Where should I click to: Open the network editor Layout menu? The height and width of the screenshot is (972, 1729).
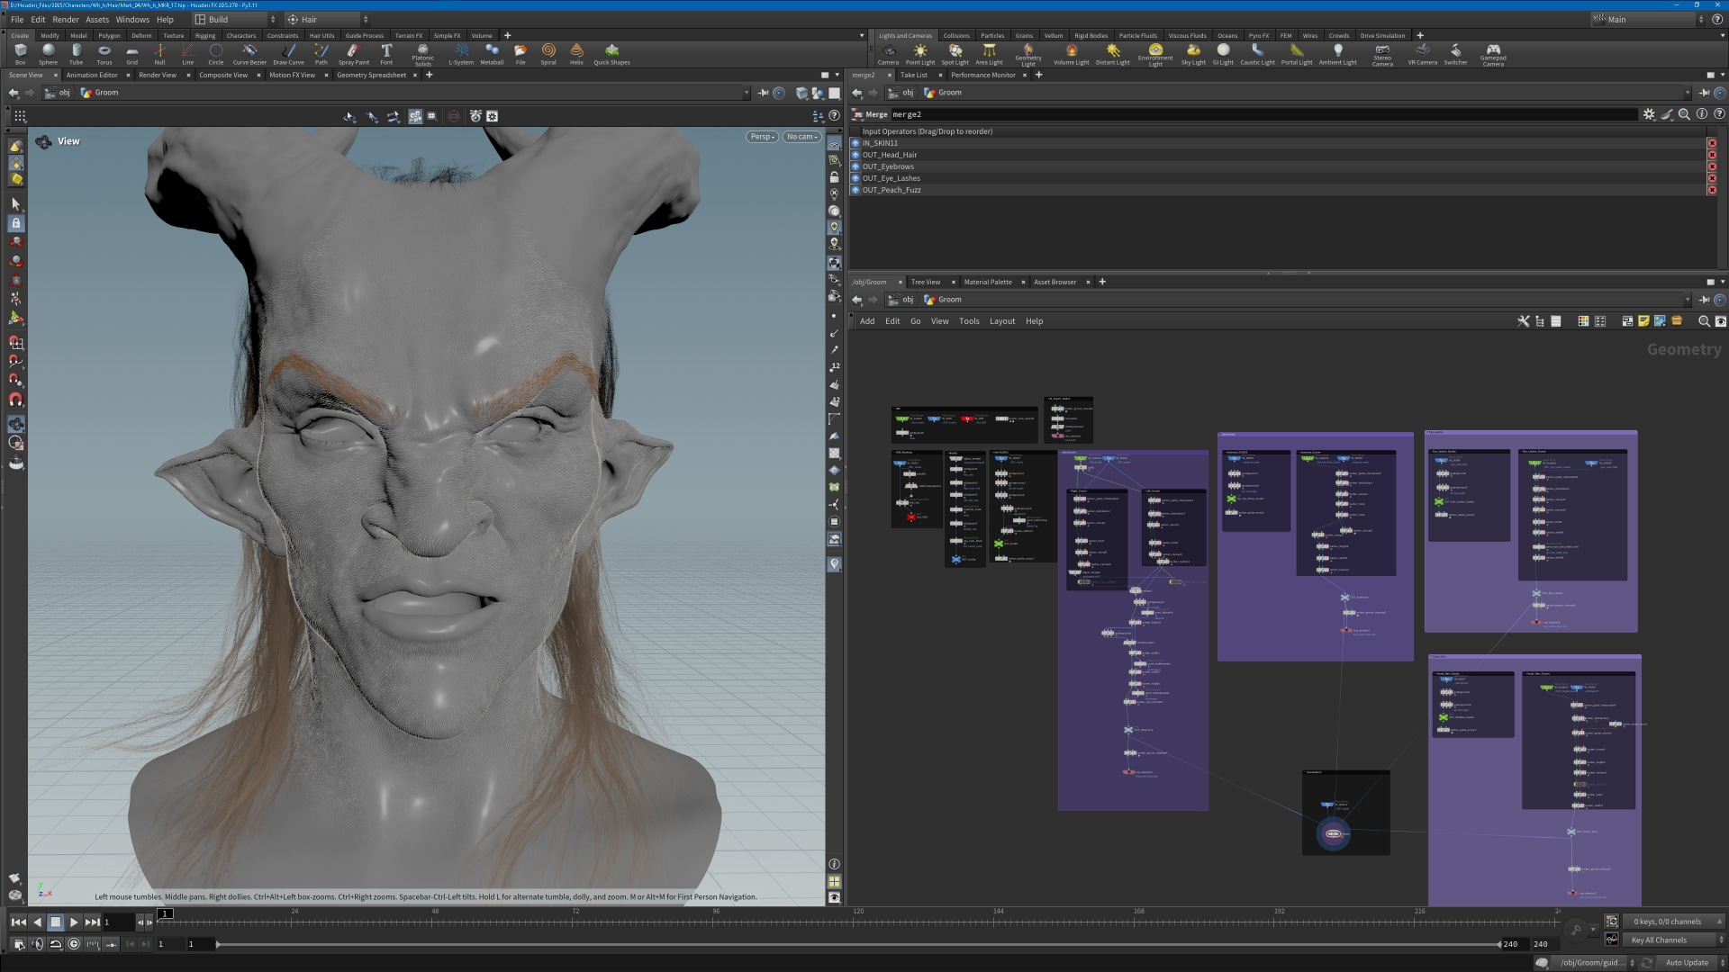pos(1001,321)
